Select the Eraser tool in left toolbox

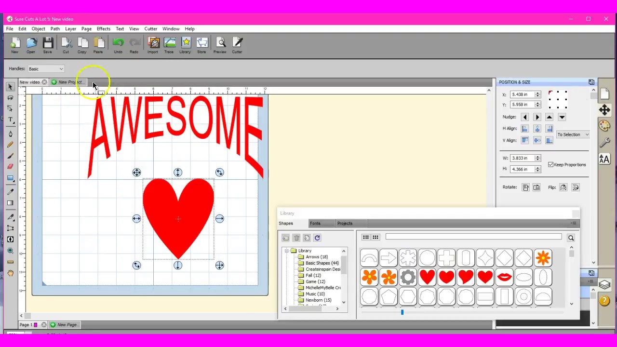10,166
